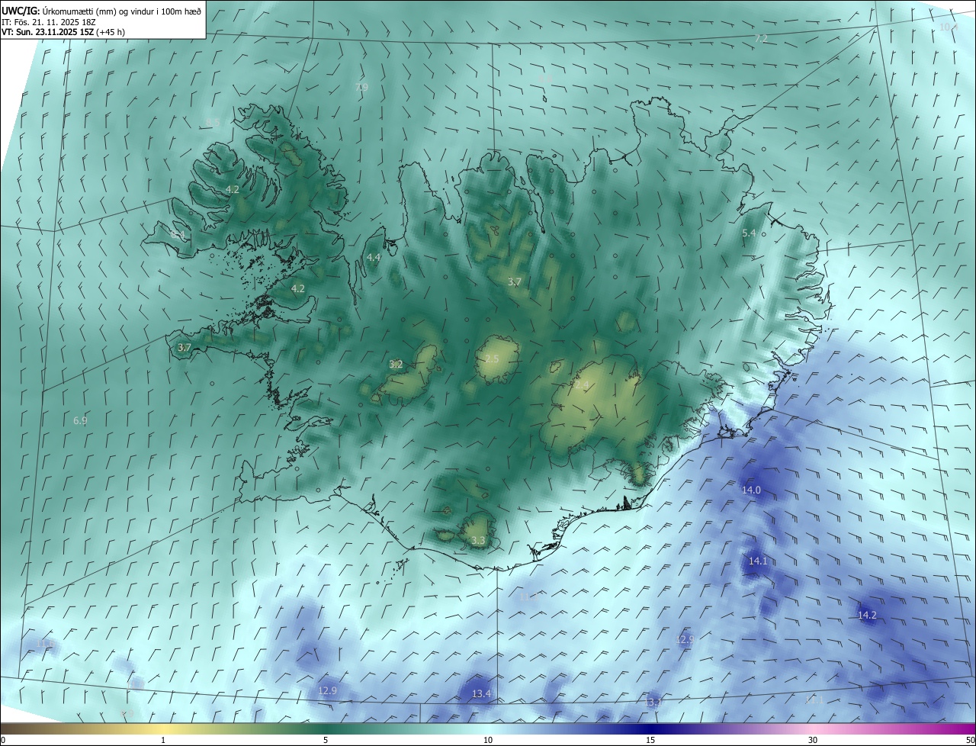Click the 2.5 value on the glacier
Image resolution: width=976 pixels, height=746 pixels.
pyautogui.click(x=493, y=359)
